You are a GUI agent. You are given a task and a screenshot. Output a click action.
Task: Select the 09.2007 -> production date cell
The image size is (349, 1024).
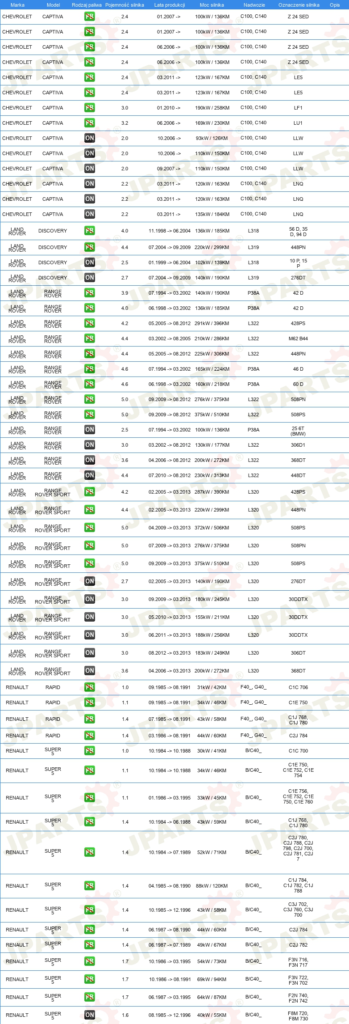(x=169, y=169)
